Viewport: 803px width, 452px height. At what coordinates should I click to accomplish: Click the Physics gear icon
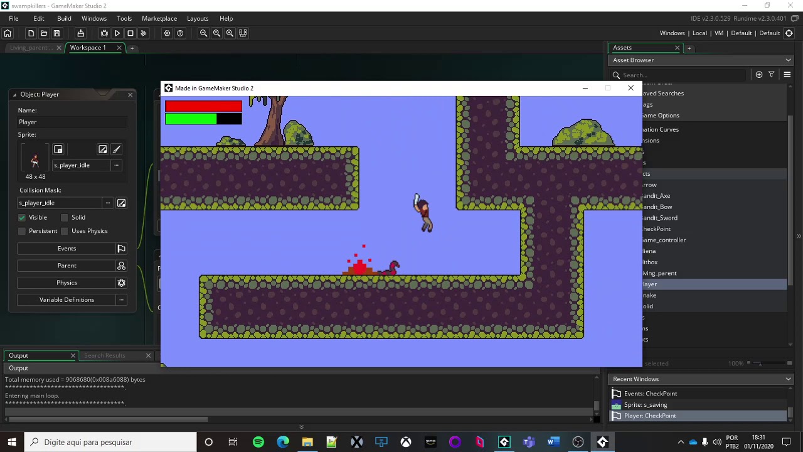122,282
